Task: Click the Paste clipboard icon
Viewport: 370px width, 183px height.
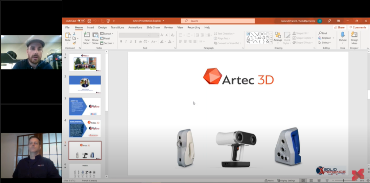Action: 68,35
